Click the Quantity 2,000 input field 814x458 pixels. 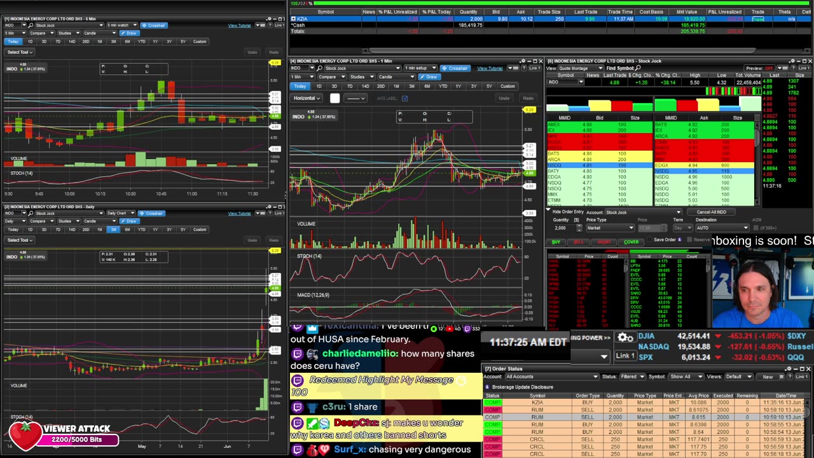[563, 228]
